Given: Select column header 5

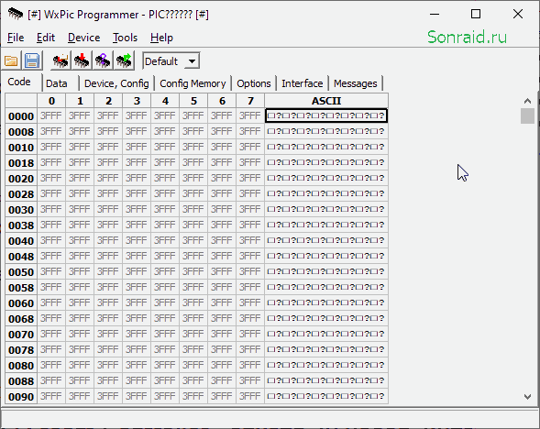Looking at the screenshot, I should tap(193, 101).
